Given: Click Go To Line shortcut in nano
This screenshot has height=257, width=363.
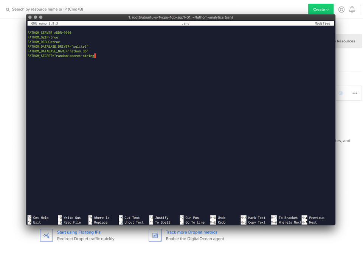Looking at the screenshot, I should click(x=192, y=223).
